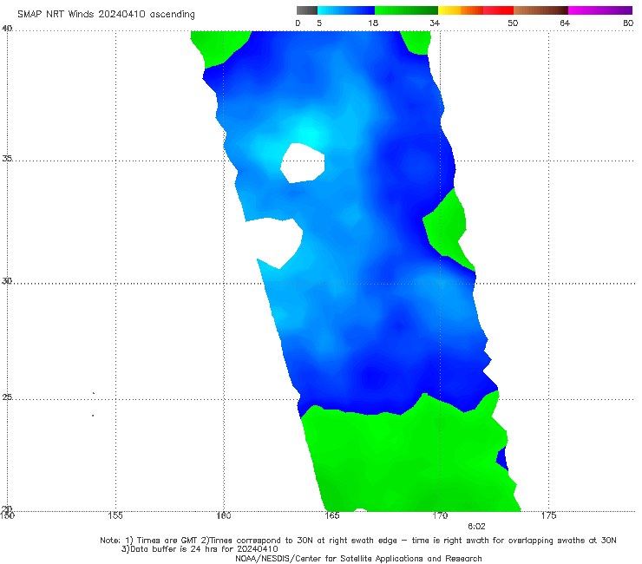Click the yellow segment of the wind color bar
Viewport: 642px width, 564px height.
point(449,10)
